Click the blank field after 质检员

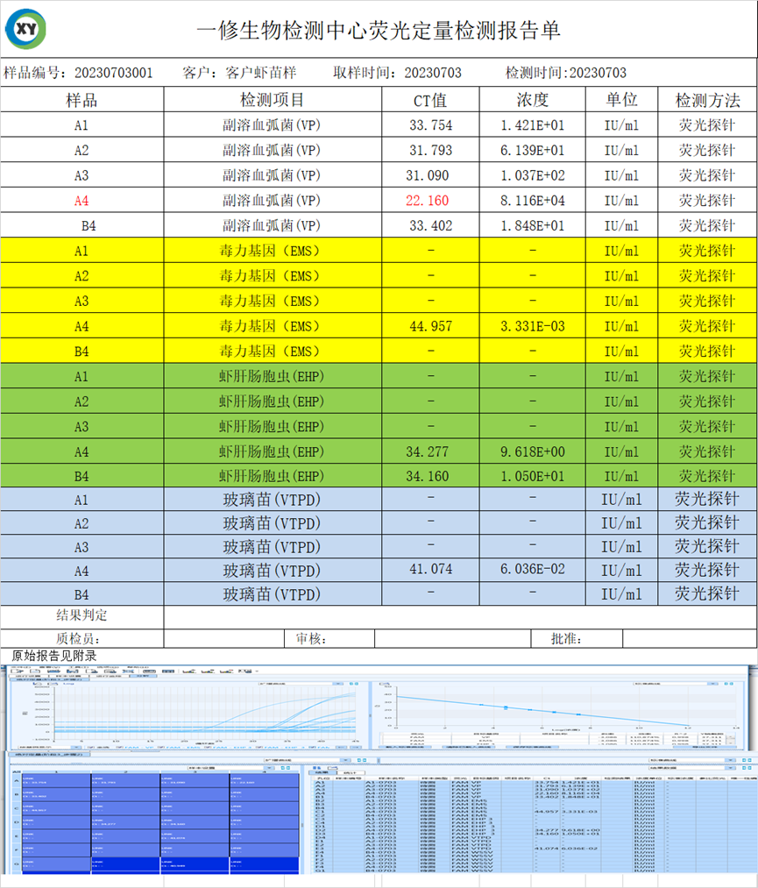(x=223, y=639)
